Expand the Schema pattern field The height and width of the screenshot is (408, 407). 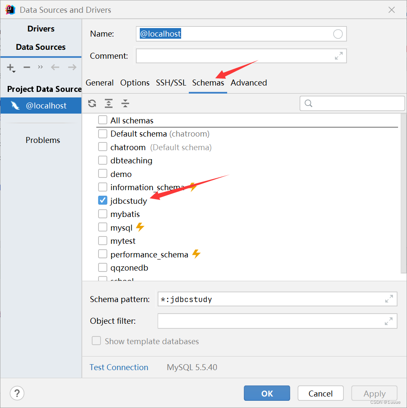click(x=389, y=299)
